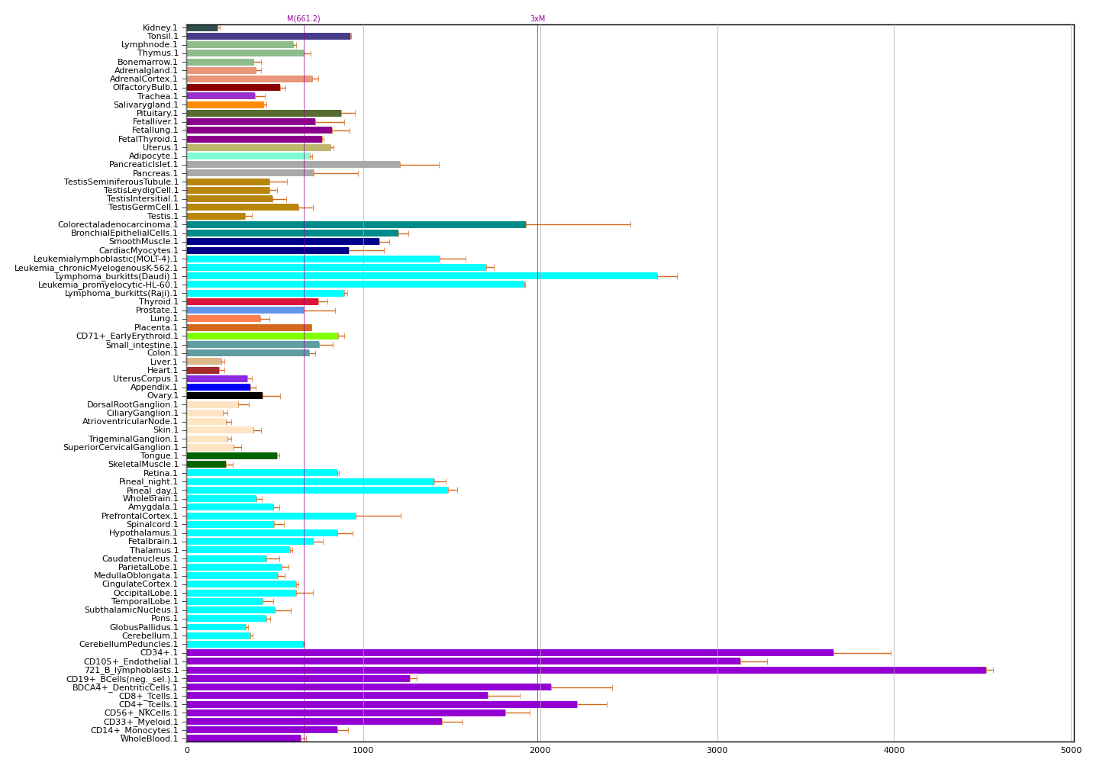The image size is (1096, 769).
Task: Click the M(661.2) median marker label
Action: tap(304, 18)
